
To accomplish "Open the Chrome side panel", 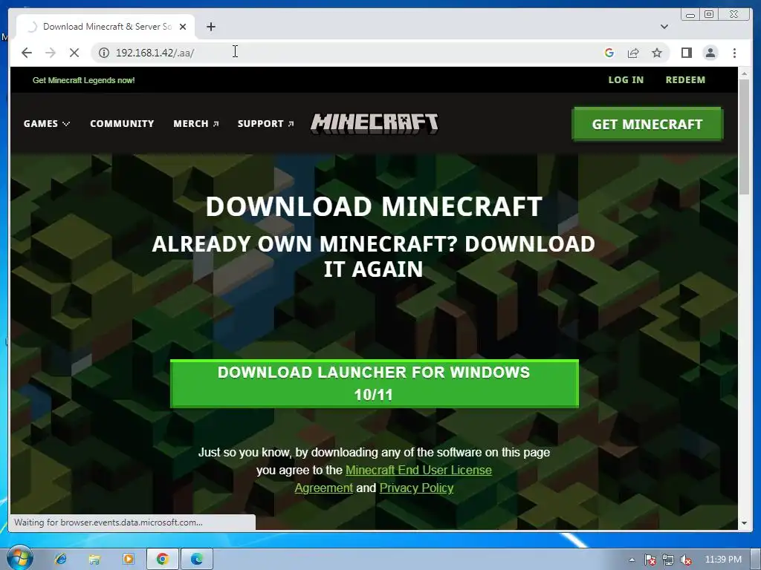I will [686, 53].
